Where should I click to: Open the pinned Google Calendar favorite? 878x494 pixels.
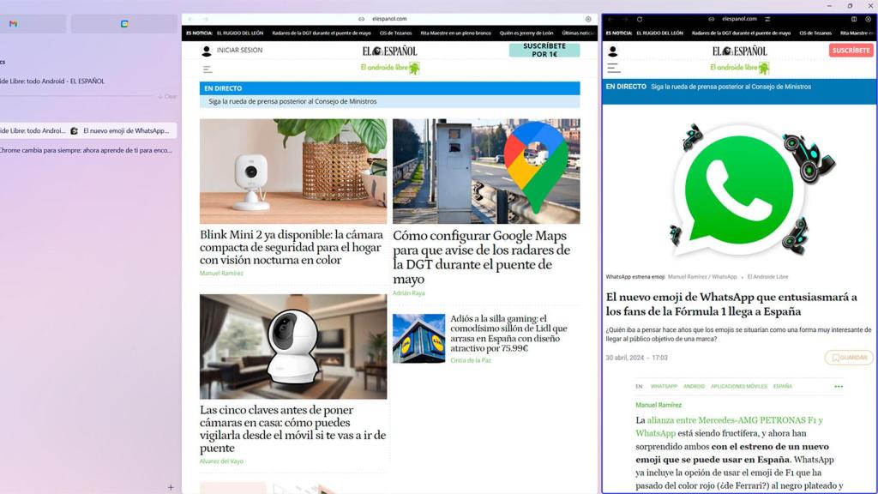click(124, 23)
